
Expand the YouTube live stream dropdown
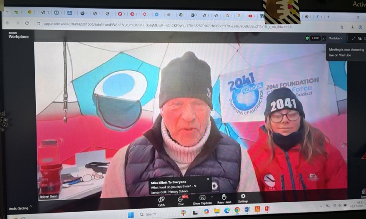[336, 38]
